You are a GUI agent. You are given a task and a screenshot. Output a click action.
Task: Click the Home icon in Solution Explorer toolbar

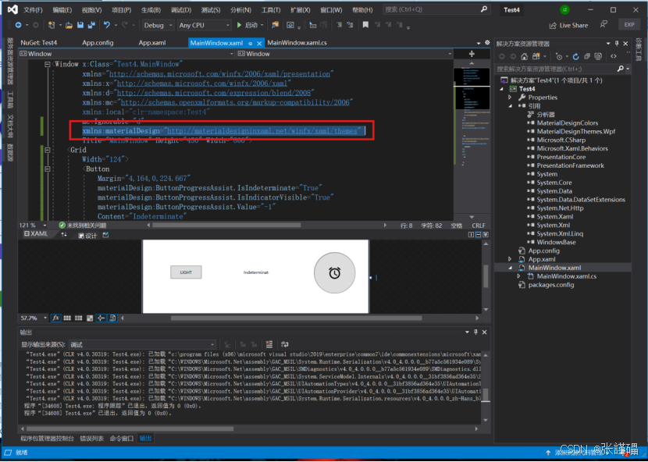click(524, 55)
